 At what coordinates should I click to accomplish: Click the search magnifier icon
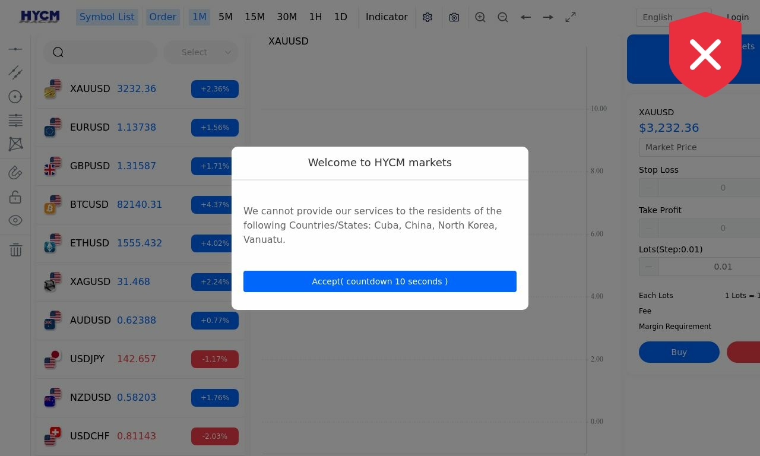click(58, 52)
